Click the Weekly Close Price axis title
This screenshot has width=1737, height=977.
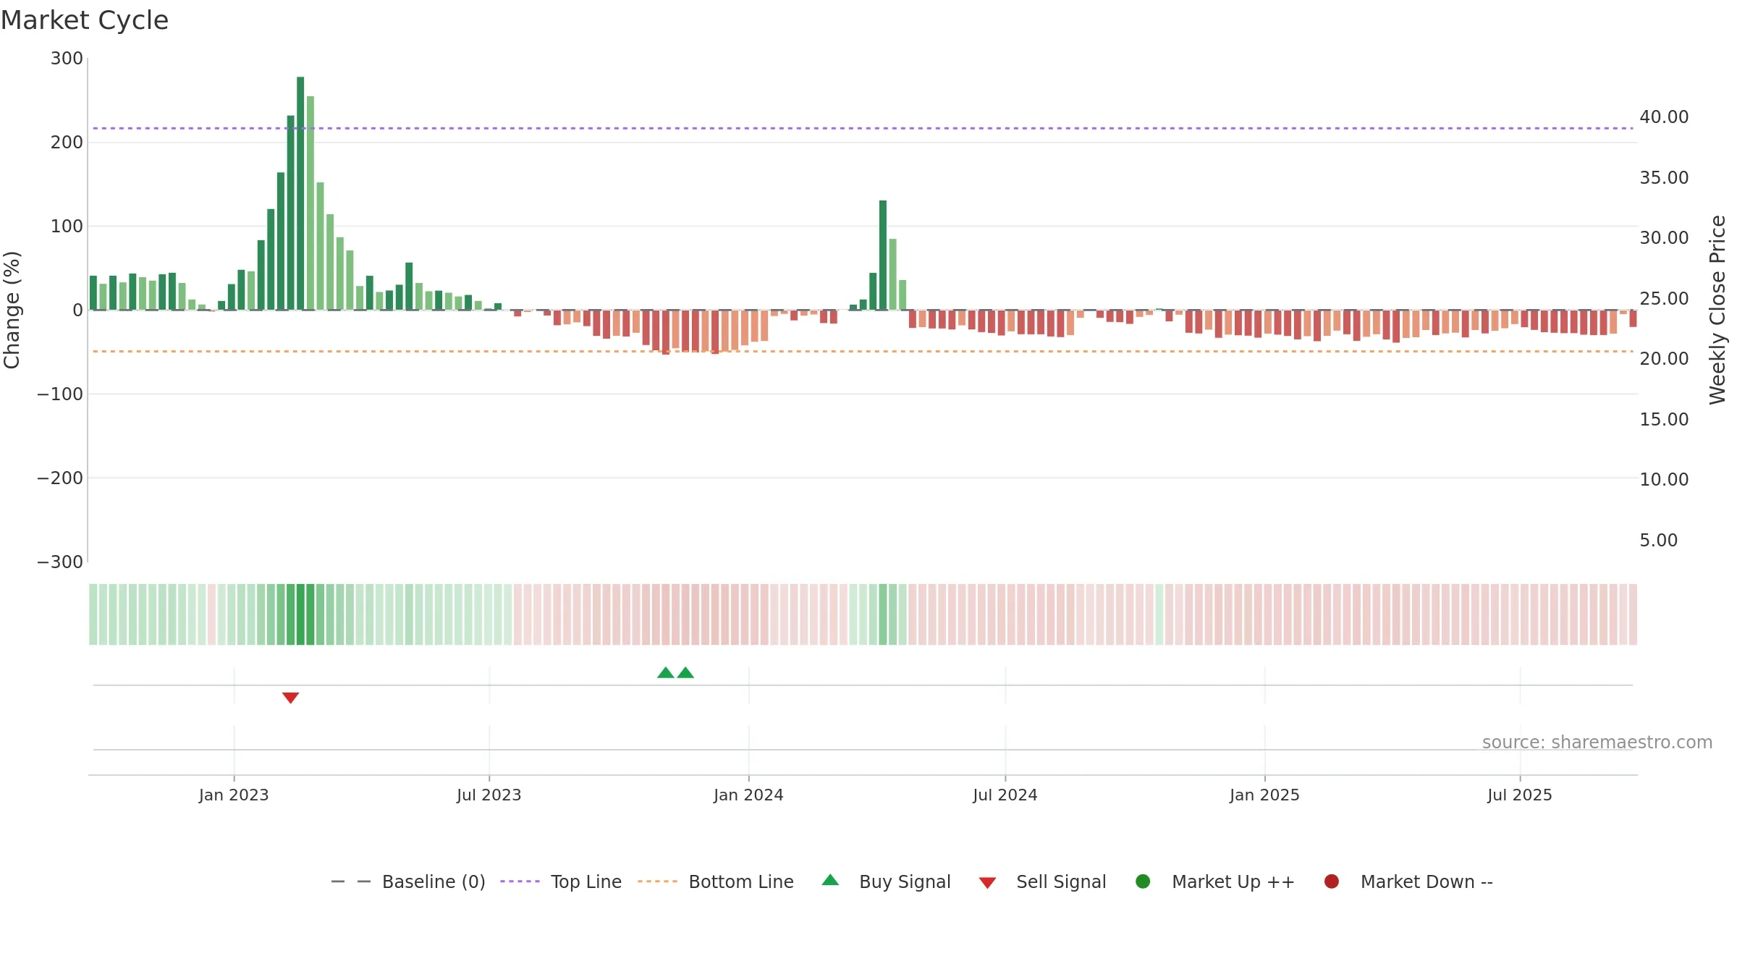tap(1718, 310)
